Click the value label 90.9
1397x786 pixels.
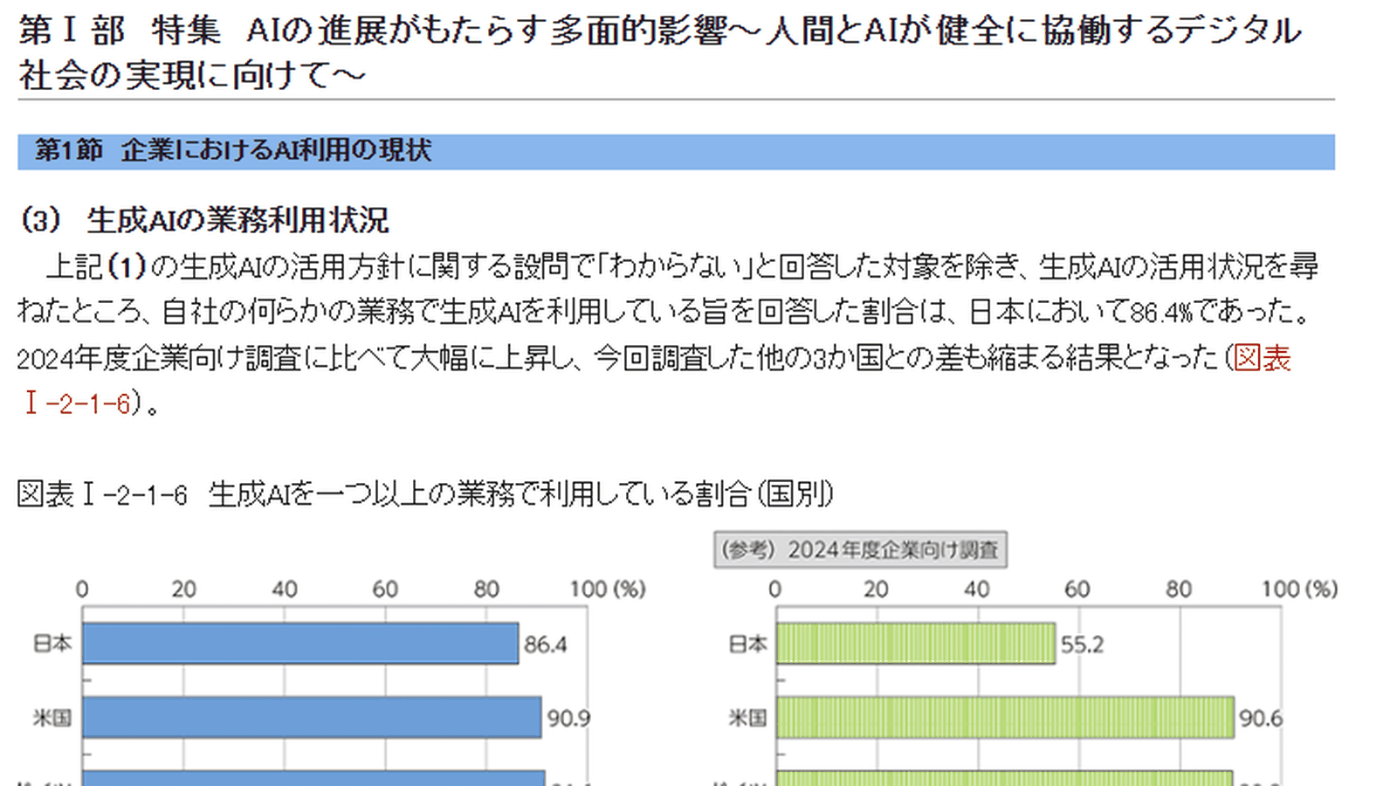(x=568, y=719)
